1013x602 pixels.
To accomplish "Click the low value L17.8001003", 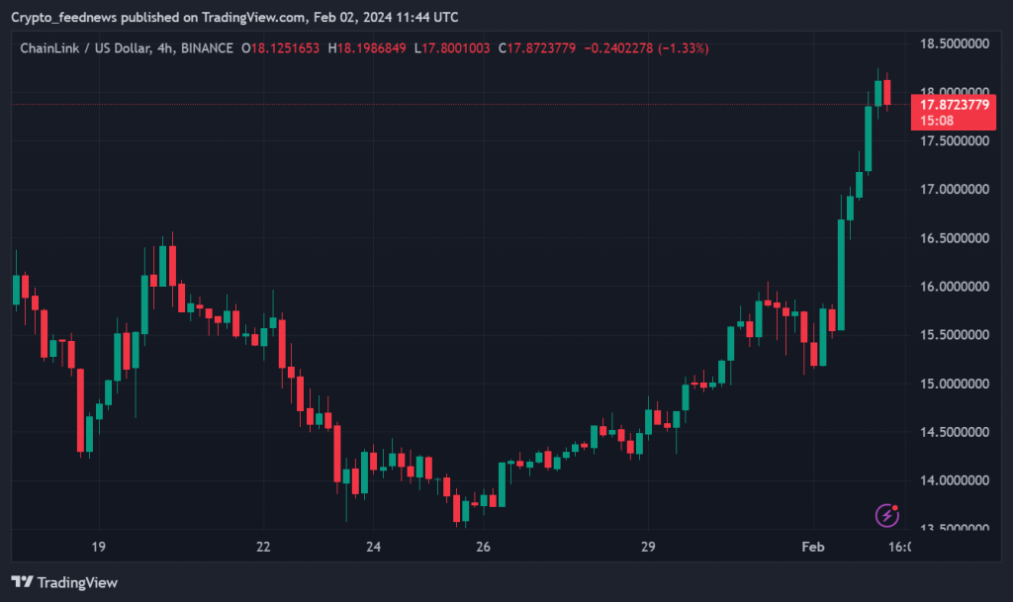I will (452, 48).
